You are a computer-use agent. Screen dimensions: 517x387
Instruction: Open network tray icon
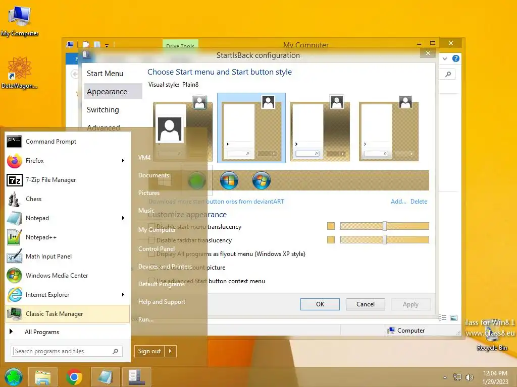pyautogui.click(x=457, y=377)
